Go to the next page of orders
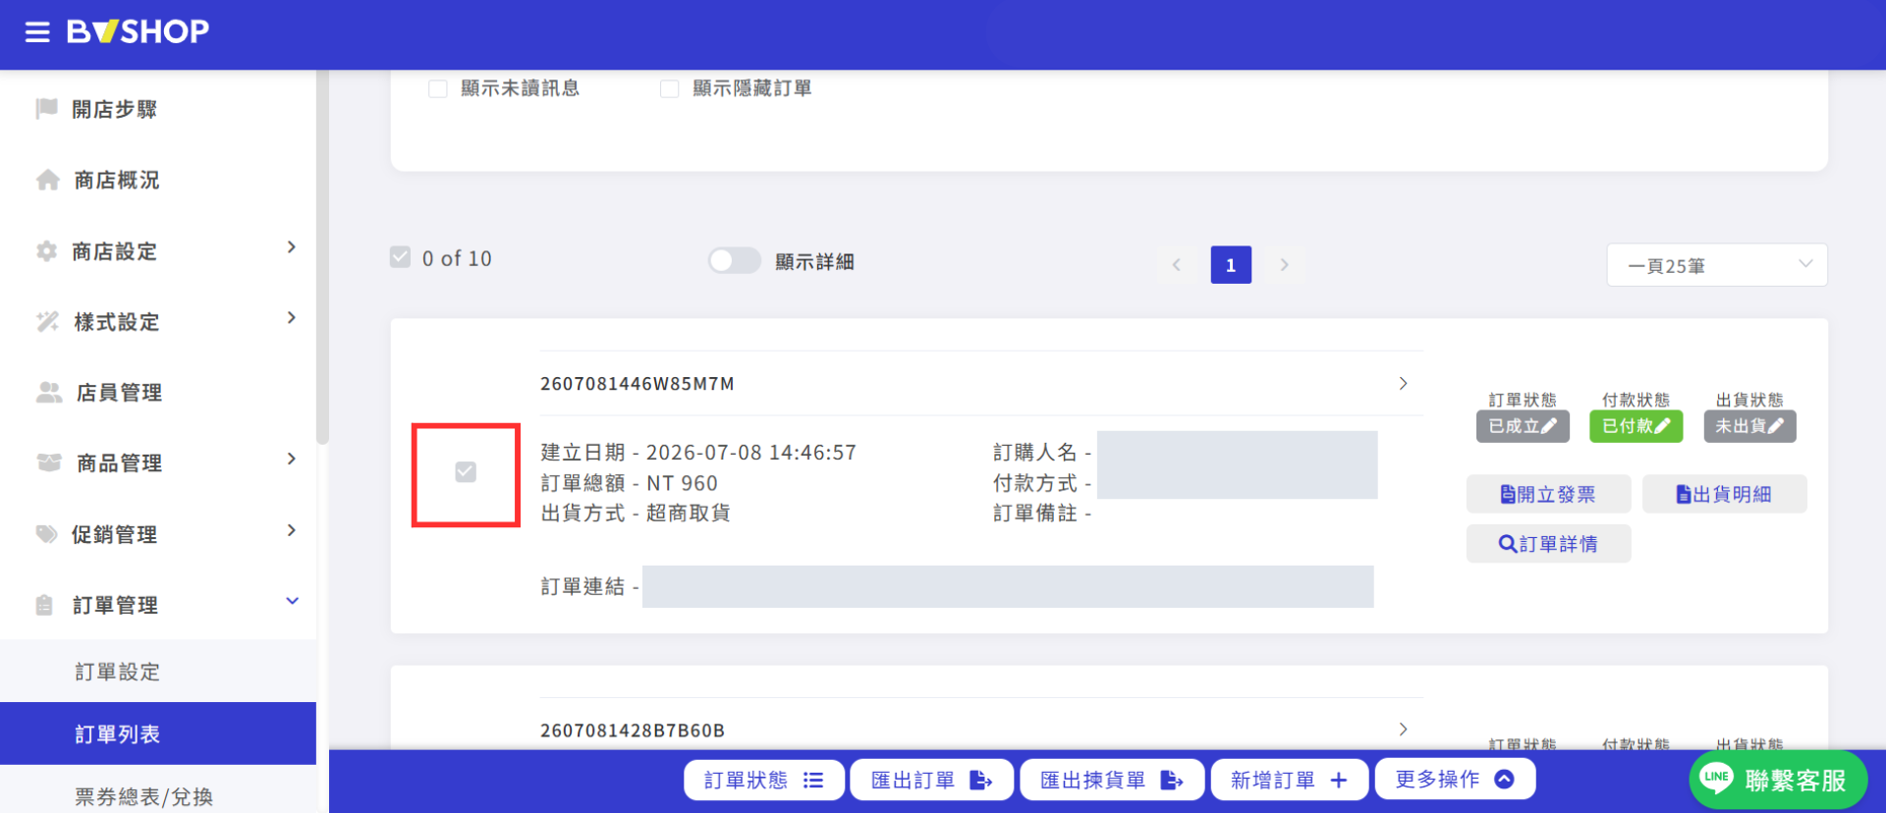The width and height of the screenshot is (1886, 813). 1284,265
